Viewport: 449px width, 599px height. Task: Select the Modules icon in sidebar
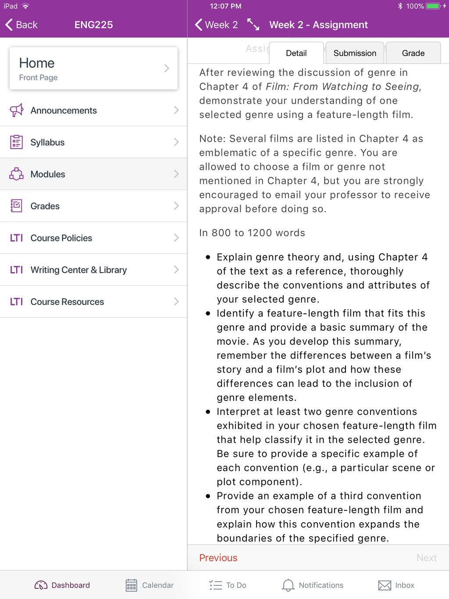click(16, 174)
